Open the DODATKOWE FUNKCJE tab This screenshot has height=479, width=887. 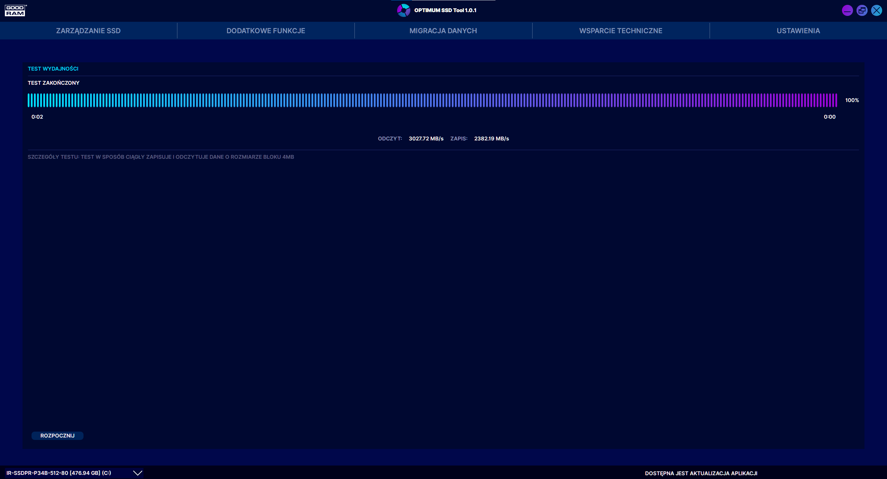(266, 31)
